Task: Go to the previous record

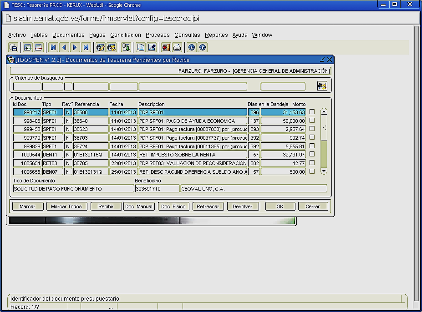Action: 64,48
